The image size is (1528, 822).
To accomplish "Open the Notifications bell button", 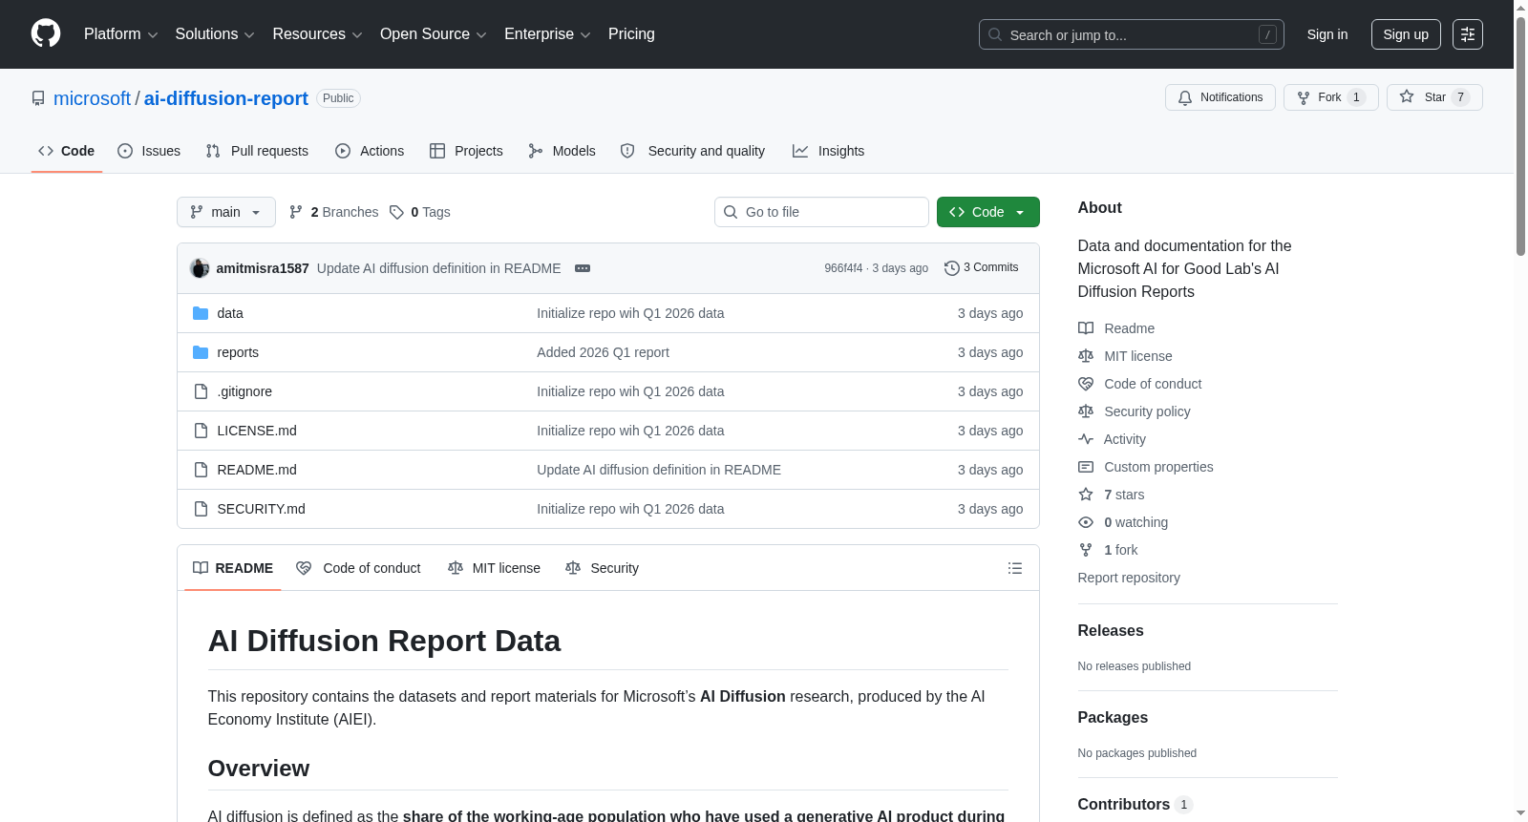I will [1220, 97].
